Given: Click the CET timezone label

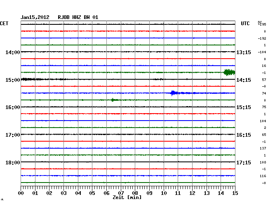Looking at the screenshot, I should (x=4, y=24).
